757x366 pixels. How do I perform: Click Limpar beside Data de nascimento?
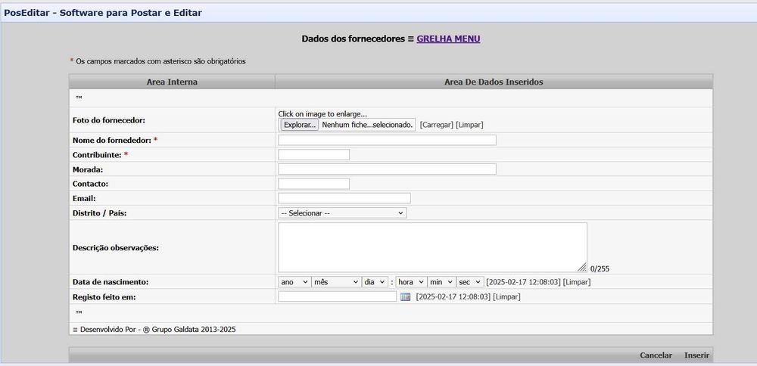click(x=576, y=281)
